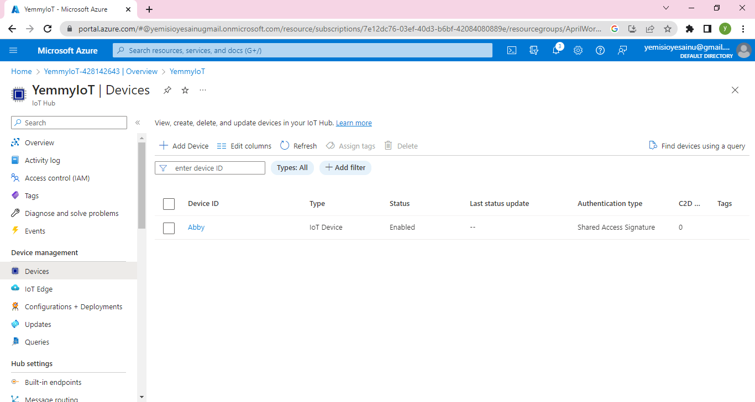This screenshot has width=755, height=402.
Task: Sort by the Device ID column header
Action: click(x=203, y=204)
